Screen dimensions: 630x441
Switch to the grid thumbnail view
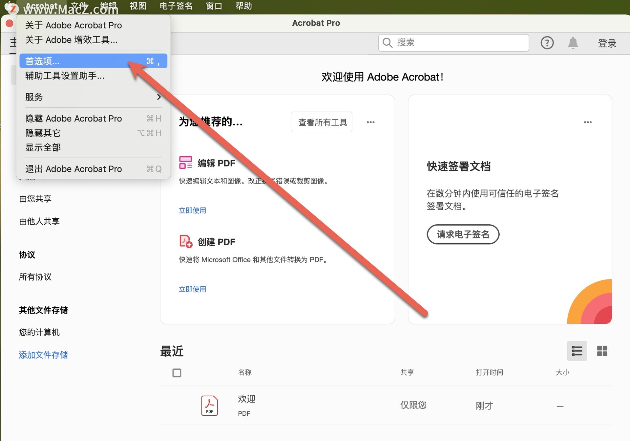coord(602,351)
